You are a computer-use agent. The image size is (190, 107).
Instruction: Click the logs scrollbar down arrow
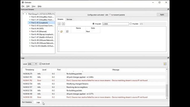click(x=167, y=98)
